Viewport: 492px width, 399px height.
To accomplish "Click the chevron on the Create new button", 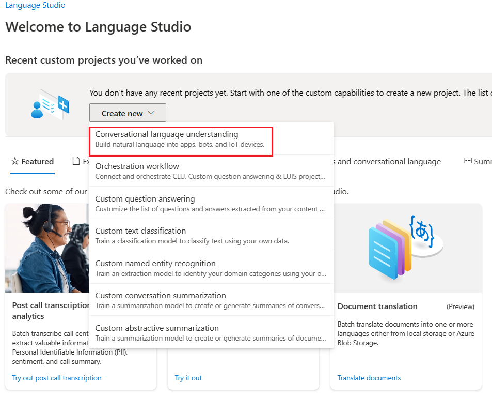I will click(151, 112).
